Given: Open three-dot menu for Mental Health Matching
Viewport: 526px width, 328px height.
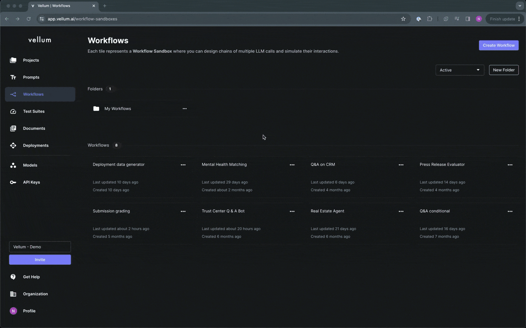Looking at the screenshot, I should [x=292, y=165].
